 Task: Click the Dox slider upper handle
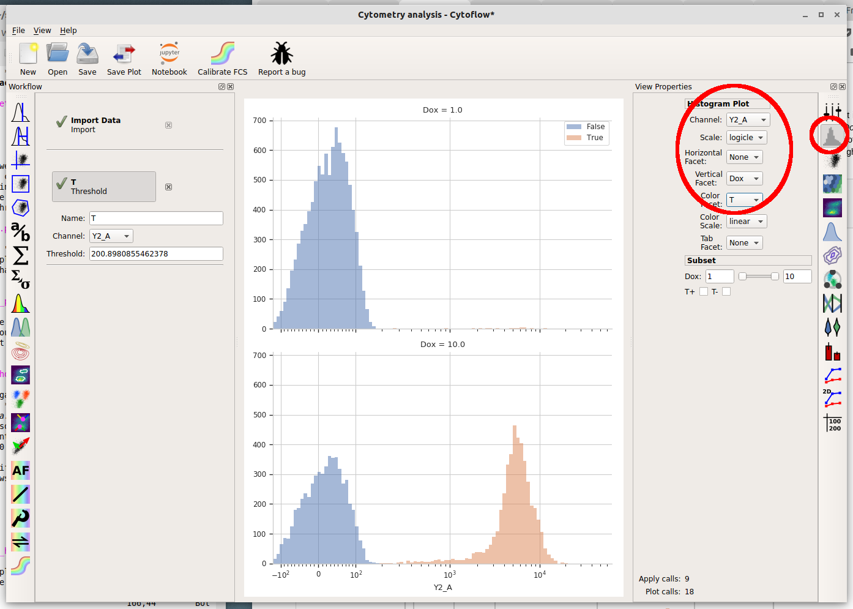point(775,277)
